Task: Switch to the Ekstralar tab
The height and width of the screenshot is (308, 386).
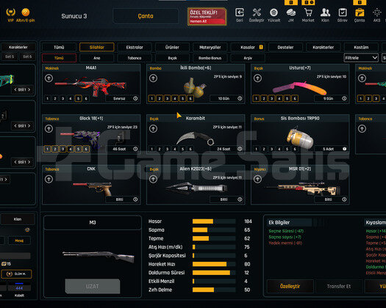Action: point(135,47)
